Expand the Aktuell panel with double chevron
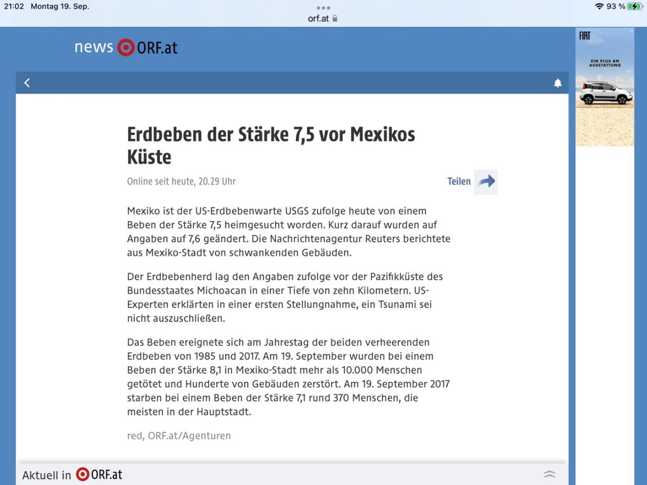The image size is (647, 485). coord(549,474)
